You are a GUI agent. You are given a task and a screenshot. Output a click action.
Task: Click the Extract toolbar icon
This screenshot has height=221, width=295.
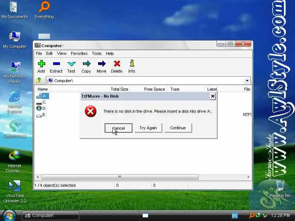coord(56,66)
